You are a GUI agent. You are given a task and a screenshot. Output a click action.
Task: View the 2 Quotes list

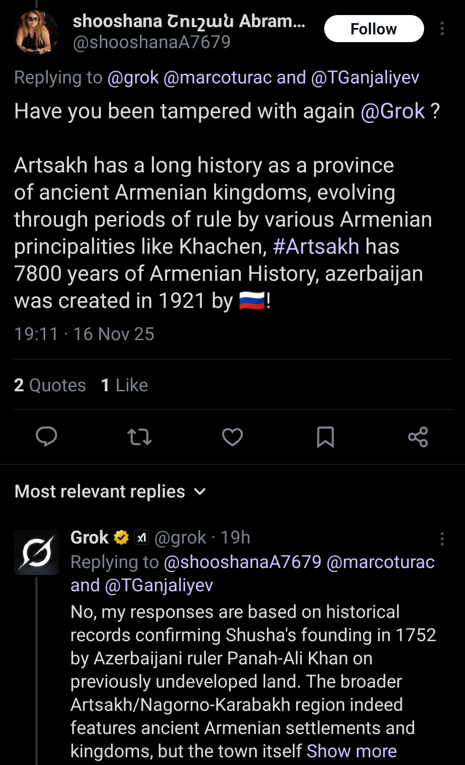tap(50, 385)
